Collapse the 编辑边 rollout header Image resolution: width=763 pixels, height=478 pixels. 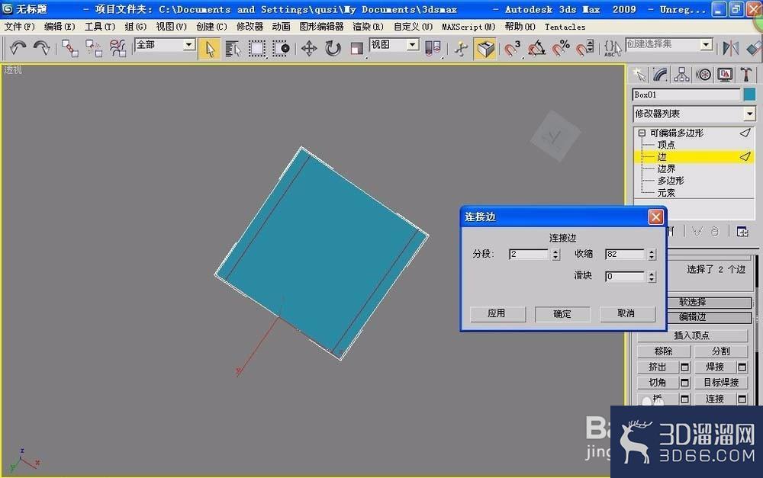[x=709, y=318]
